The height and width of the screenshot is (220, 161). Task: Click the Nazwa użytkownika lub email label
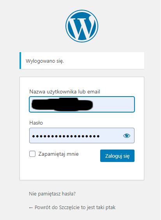coord(65,92)
